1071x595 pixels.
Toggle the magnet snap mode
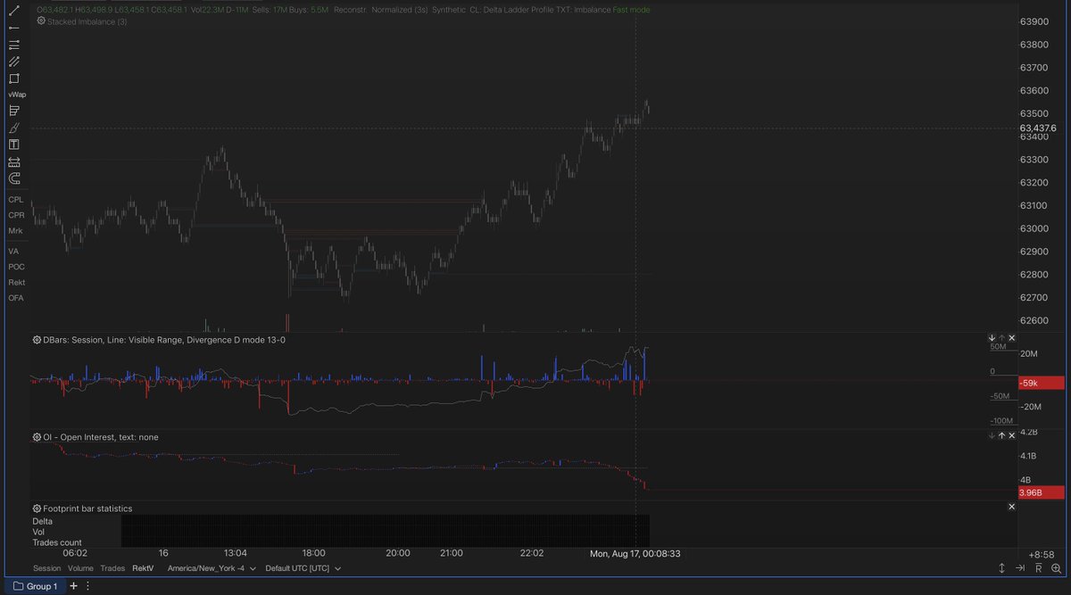coord(14,178)
